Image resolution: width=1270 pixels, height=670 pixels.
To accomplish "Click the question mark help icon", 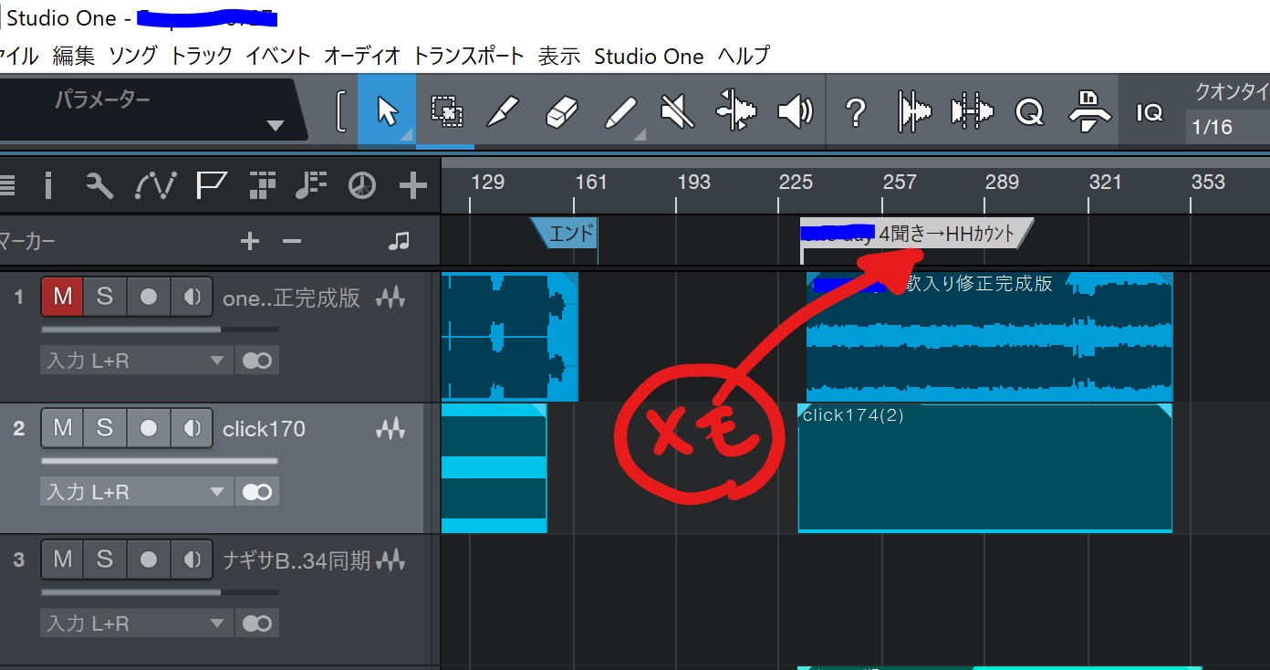I will coord(855,112).
